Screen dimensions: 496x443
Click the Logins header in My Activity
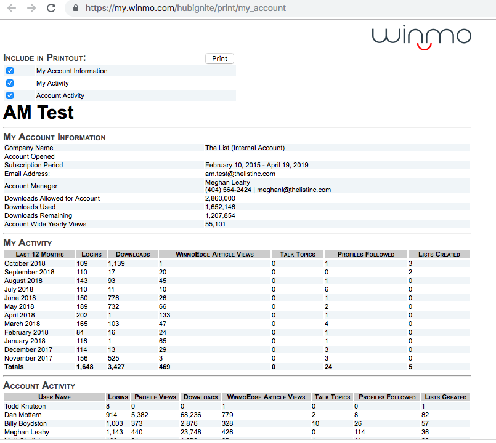point(91,254)
